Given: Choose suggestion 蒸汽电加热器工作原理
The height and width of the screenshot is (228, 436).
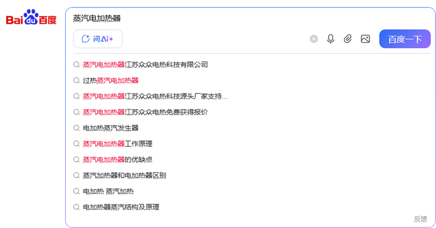Looking at the screenshot, I should tap(117, 144).
